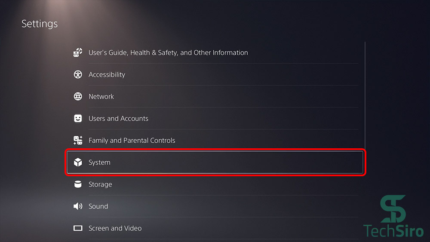This screenshot has width=430, height=242.
Task: Open the User's Guide, Health & Safety text
Action: pyautogui.click(x=168, y=53)
